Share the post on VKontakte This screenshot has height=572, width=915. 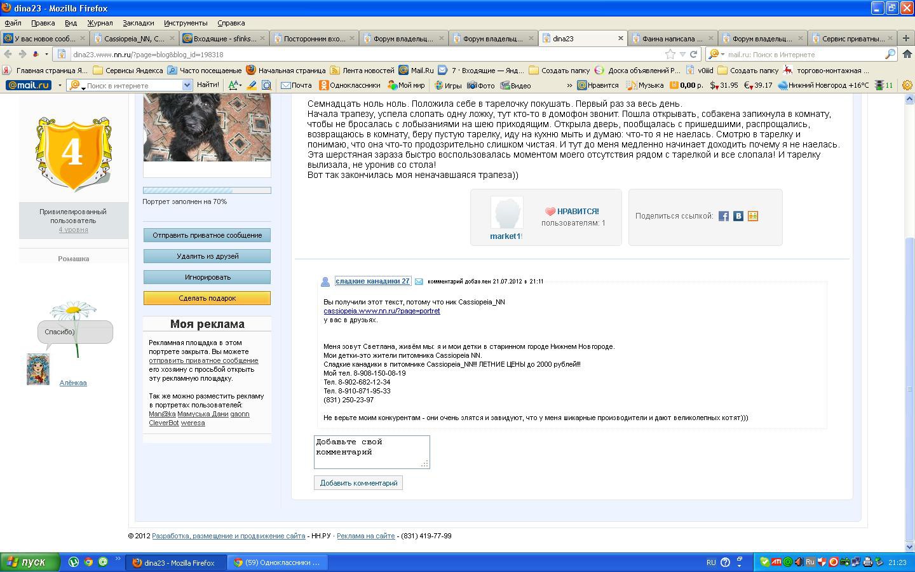click(x=738, y=216)
